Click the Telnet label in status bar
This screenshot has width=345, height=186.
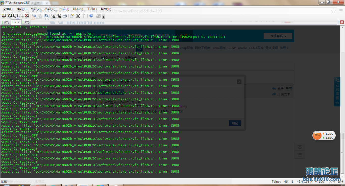276,181
